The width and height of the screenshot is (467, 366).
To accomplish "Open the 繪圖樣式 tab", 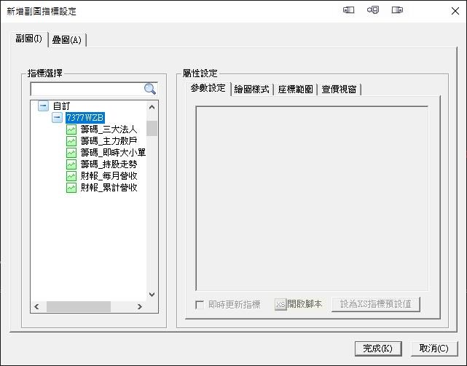I will point(251,89).
